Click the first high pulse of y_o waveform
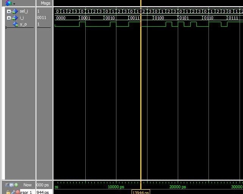The height and width of the screenshot is (194, 243). pyautogui.click(x=82, y=24)
